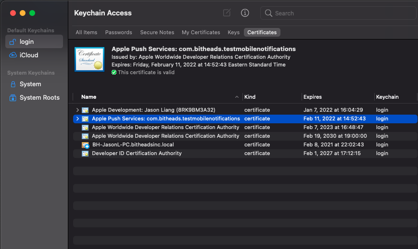Toggle the Name column sort arrow
This screenshot has width=418, height=249.
pos(237,97)
